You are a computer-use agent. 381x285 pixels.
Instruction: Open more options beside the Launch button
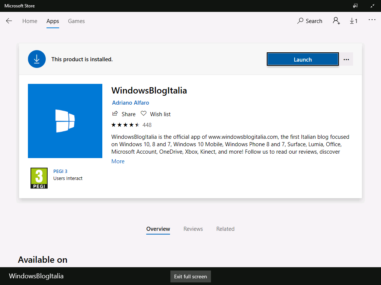346,59
